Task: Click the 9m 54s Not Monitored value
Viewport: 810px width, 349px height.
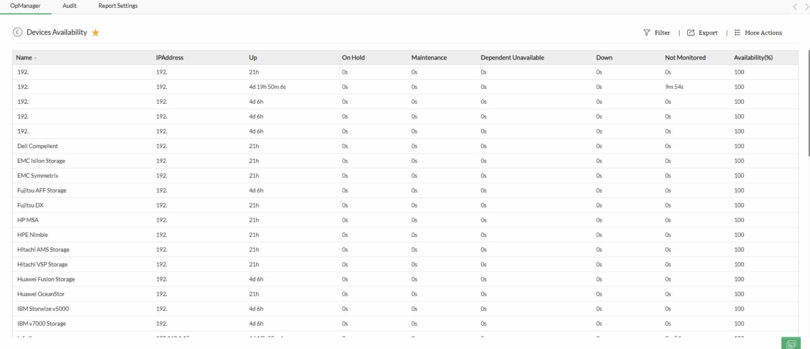Action: click(x=674, y=87)
